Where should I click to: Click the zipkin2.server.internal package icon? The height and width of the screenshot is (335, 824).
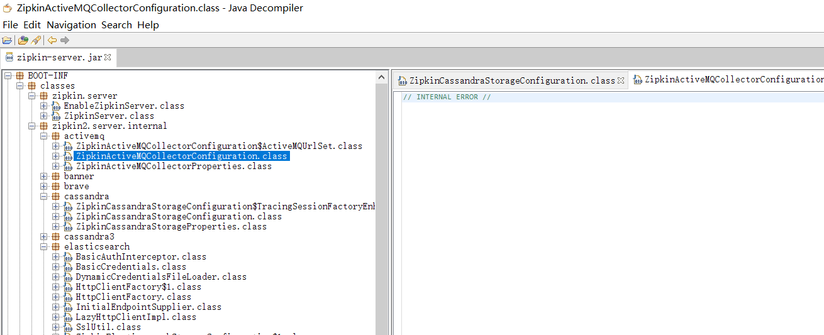click(x=43, y=126)
